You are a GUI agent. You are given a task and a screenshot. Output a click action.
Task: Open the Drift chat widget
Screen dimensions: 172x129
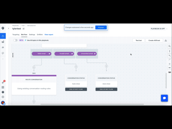point(164,98)
